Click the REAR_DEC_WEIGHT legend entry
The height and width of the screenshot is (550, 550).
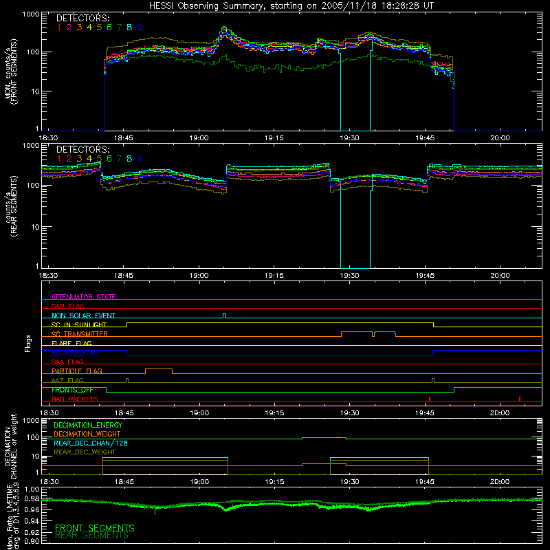tap(85, 452)
